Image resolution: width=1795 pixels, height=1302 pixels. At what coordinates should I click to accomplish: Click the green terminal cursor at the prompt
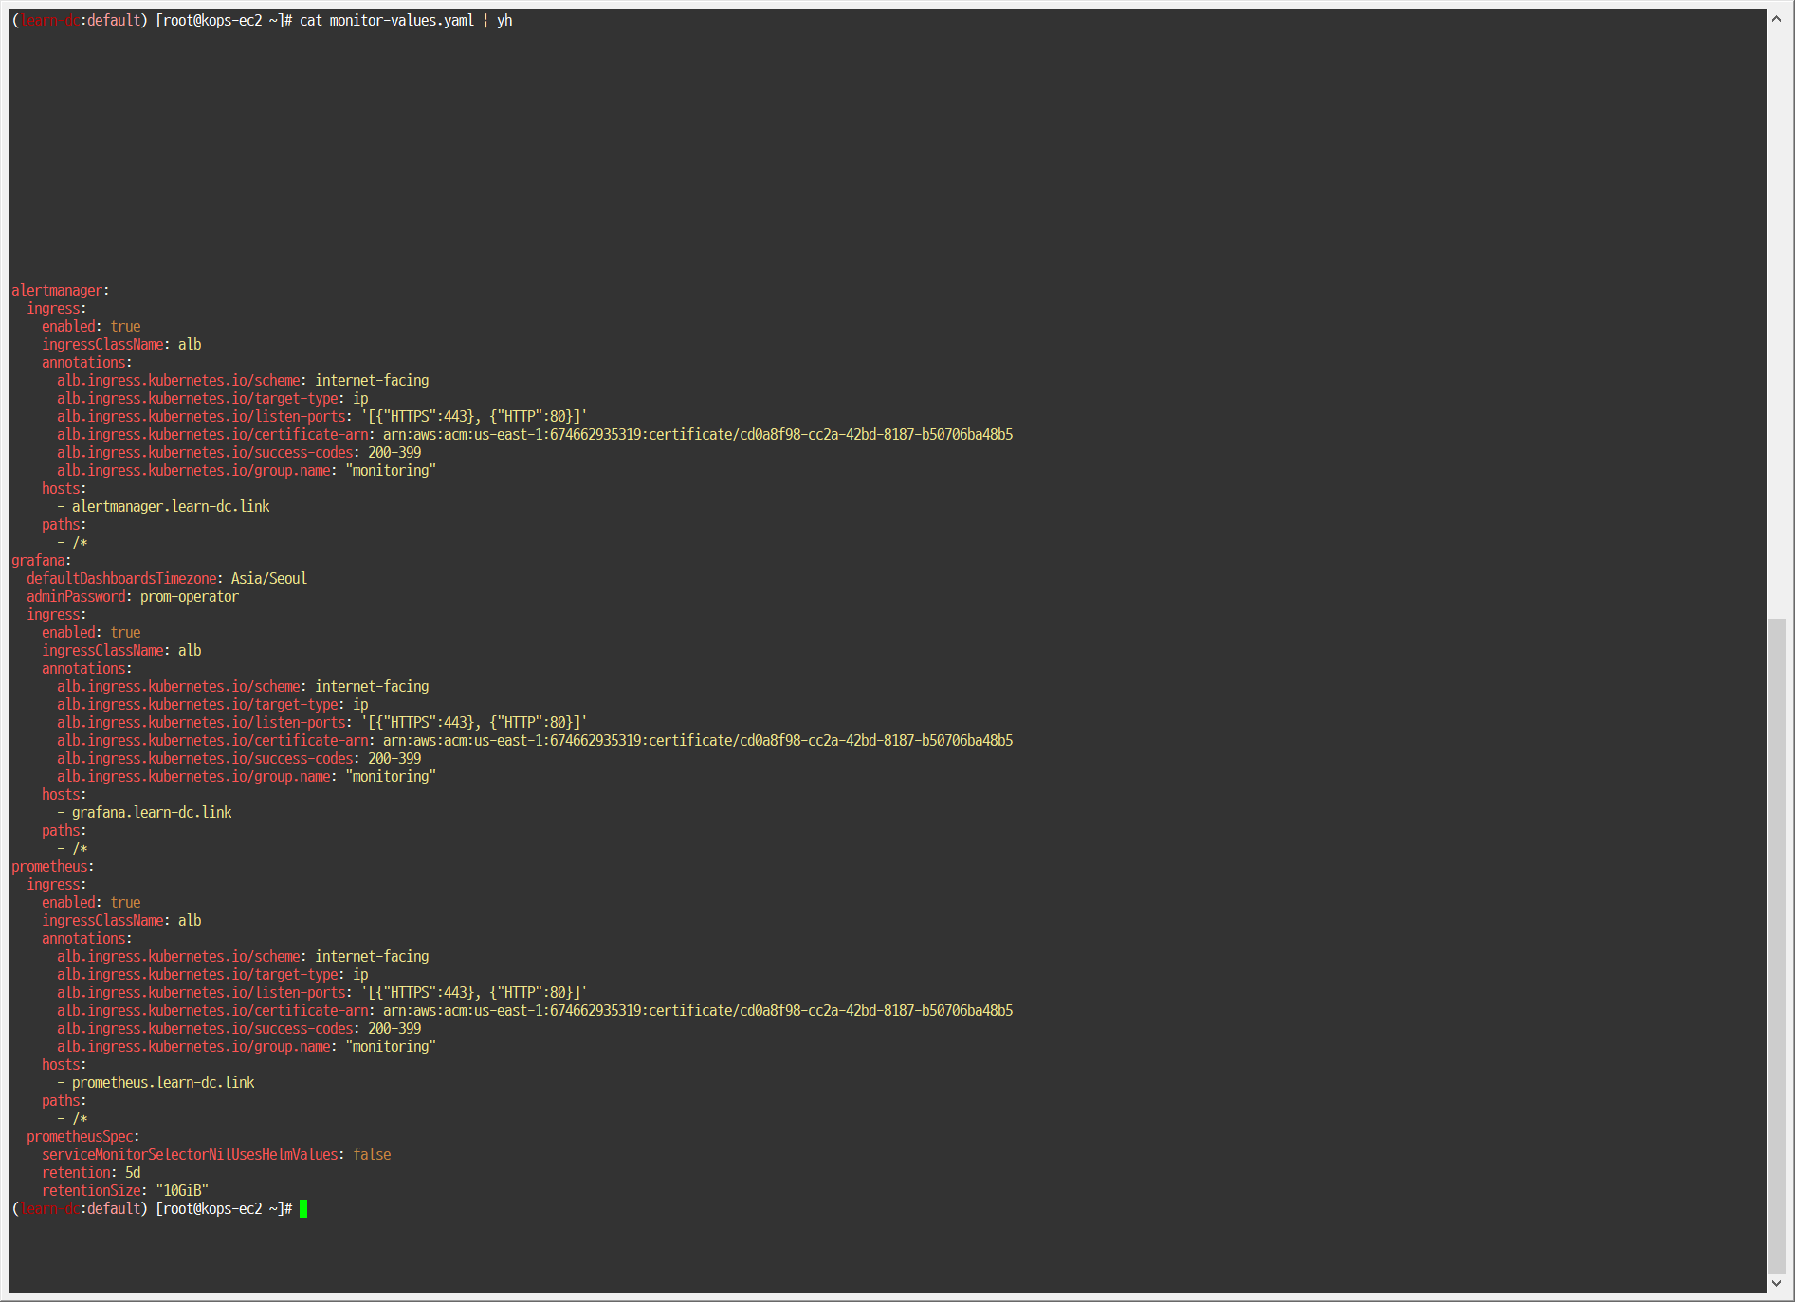click(303, 1208)
